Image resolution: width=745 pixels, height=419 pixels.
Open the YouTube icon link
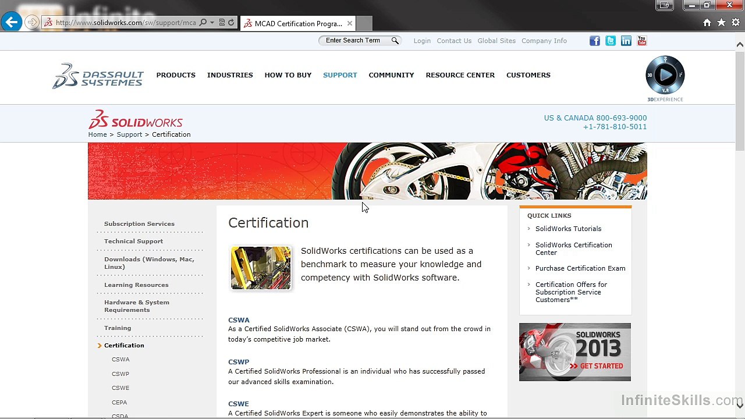642,41
